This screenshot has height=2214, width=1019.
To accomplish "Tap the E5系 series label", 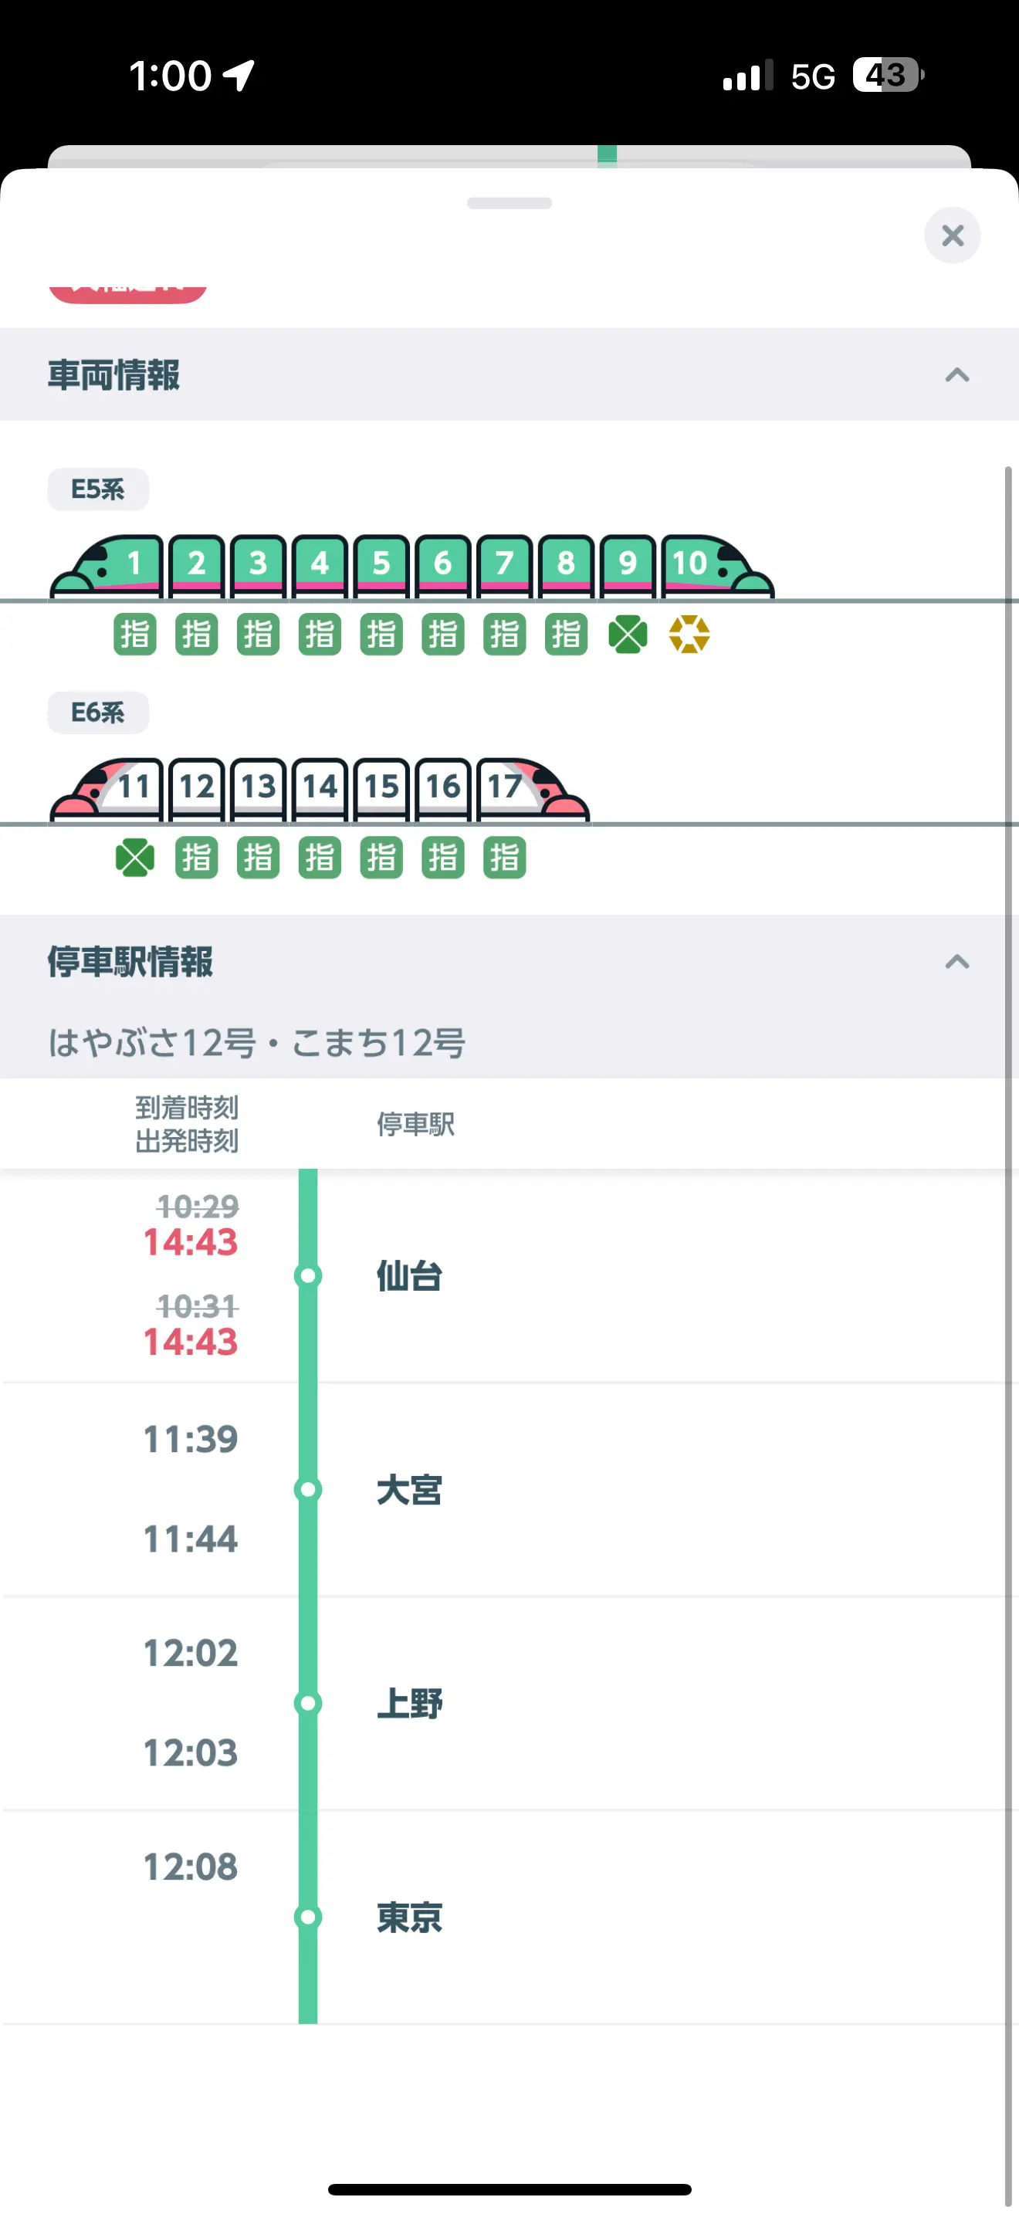I will (x=98, y=489).
